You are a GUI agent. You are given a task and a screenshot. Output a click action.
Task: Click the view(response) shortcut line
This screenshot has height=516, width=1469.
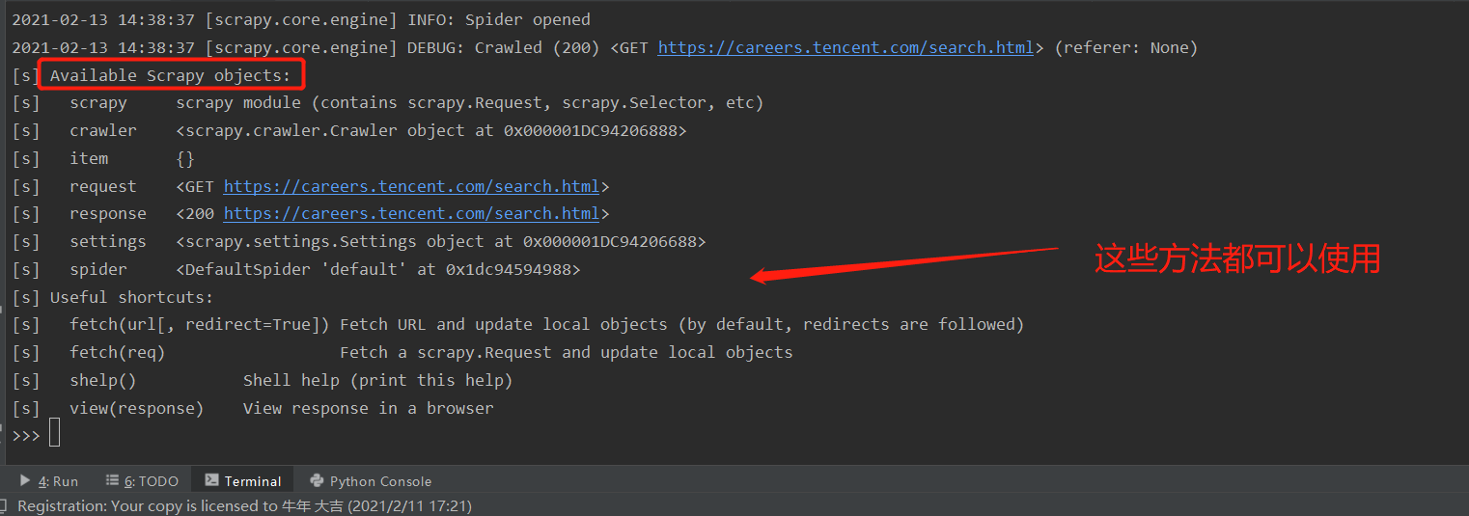click(253, 408)
